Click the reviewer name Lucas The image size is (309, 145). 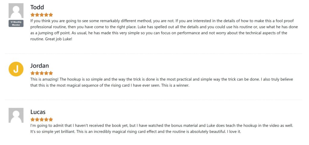(x=38, y=112)
